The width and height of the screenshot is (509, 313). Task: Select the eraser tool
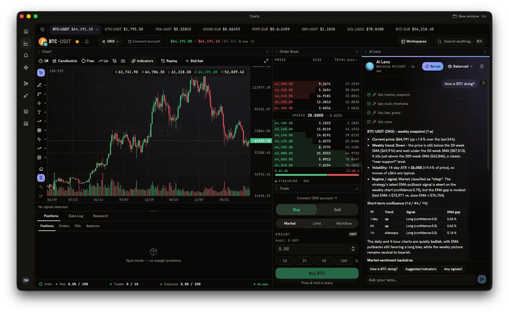(41, 169)
